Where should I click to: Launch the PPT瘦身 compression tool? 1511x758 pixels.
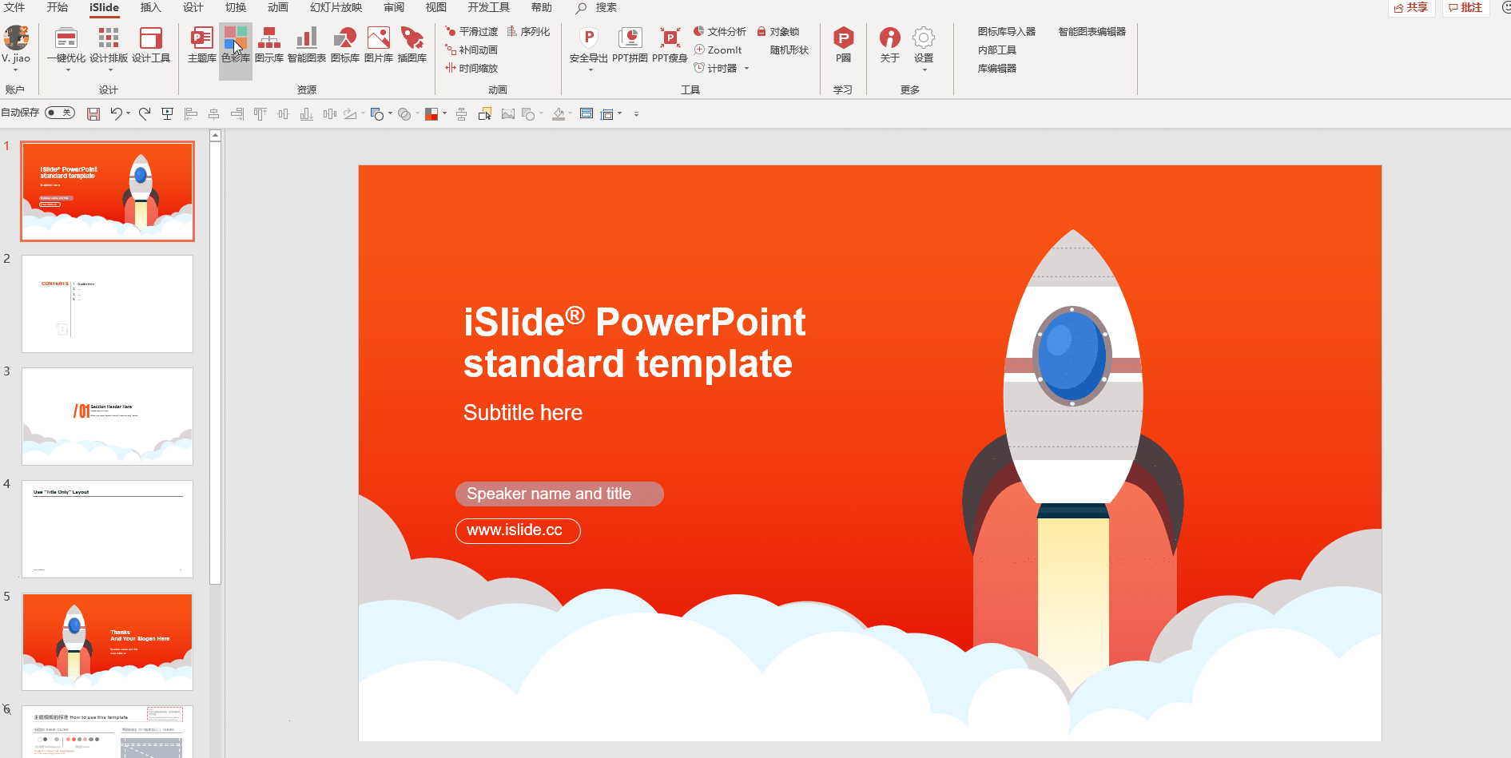pyautogui.click(x=670, y=44)
